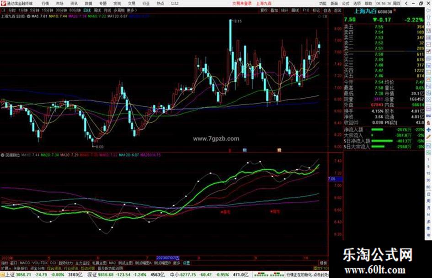This screenshot has width=432, height=278.
Task: Click the 5日净流入额 green bar
Action: [x=382, y=141]
